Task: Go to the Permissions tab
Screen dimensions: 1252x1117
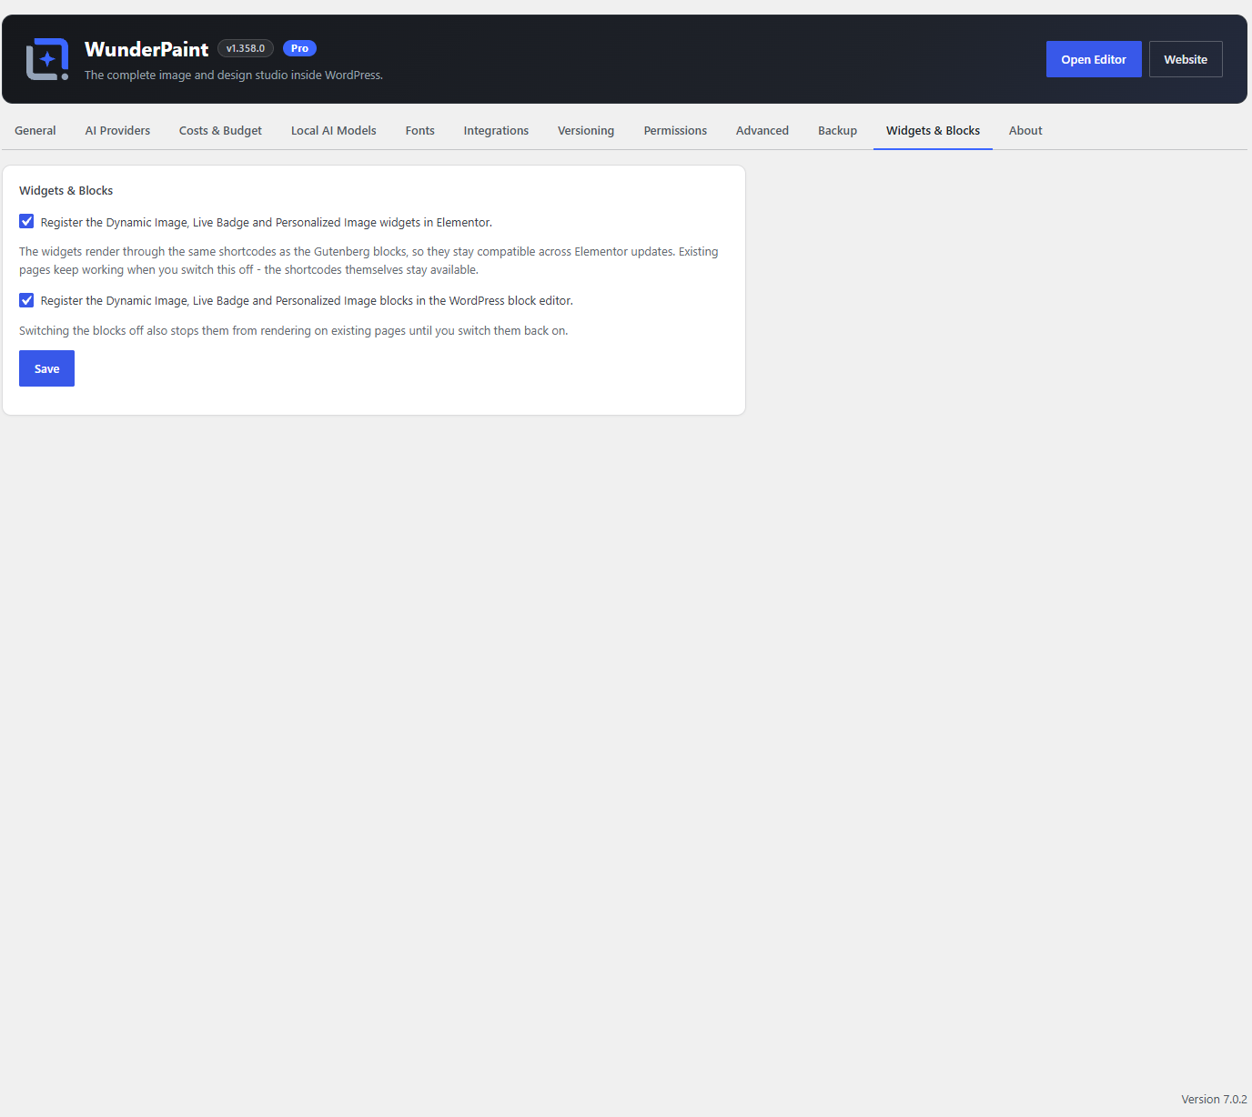Action: click(x=675, y=131)
